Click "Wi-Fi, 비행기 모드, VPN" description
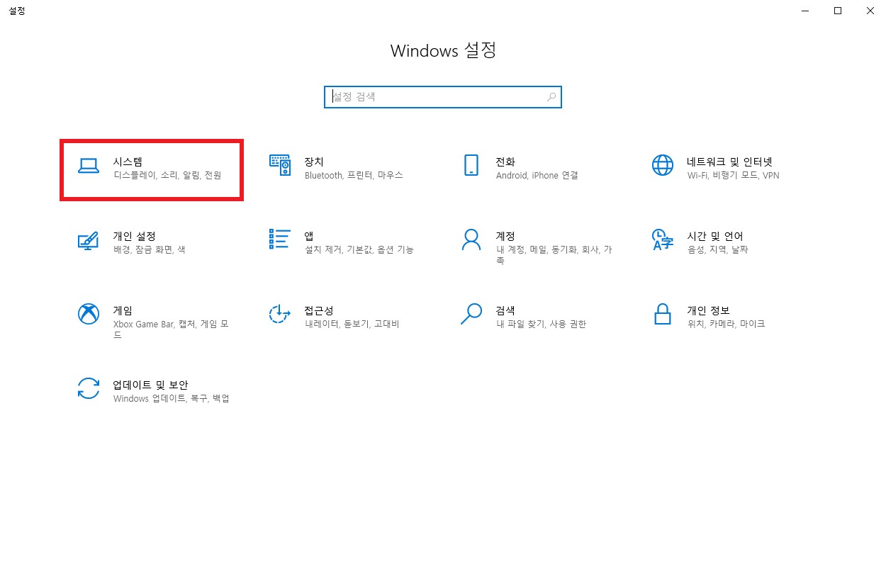 pos(733,175)
